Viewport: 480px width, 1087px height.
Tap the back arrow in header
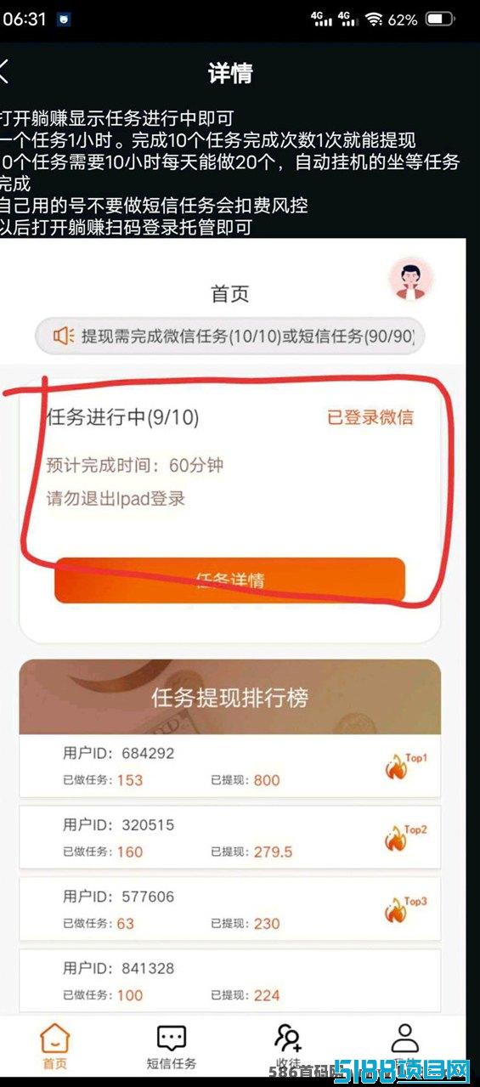point(4,71)
